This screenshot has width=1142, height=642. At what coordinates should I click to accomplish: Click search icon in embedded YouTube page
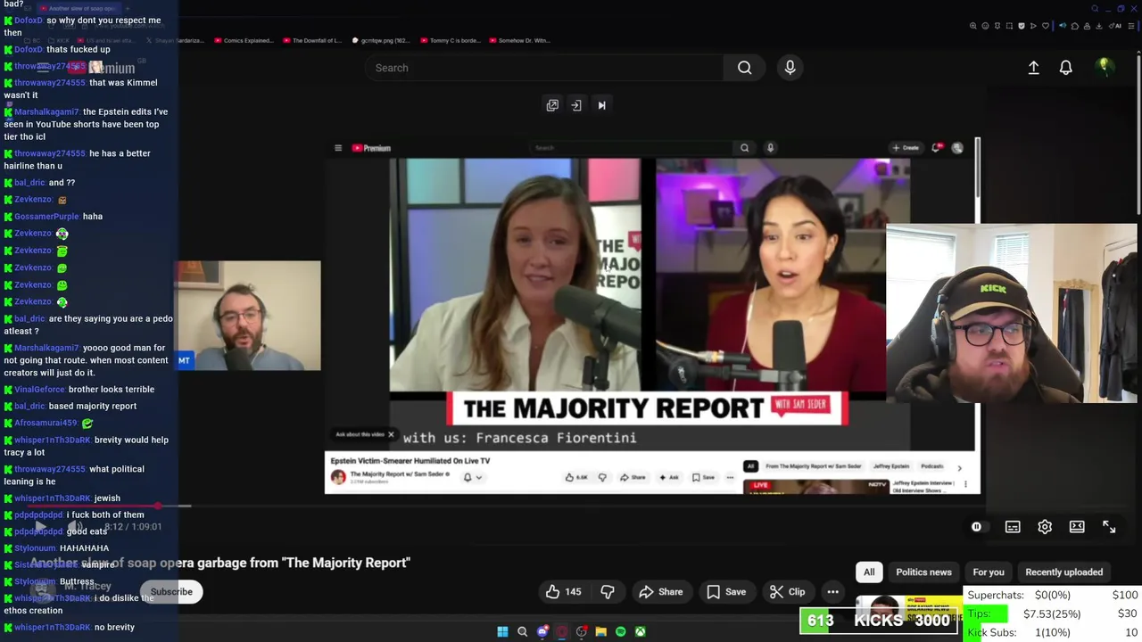point(744,148)
